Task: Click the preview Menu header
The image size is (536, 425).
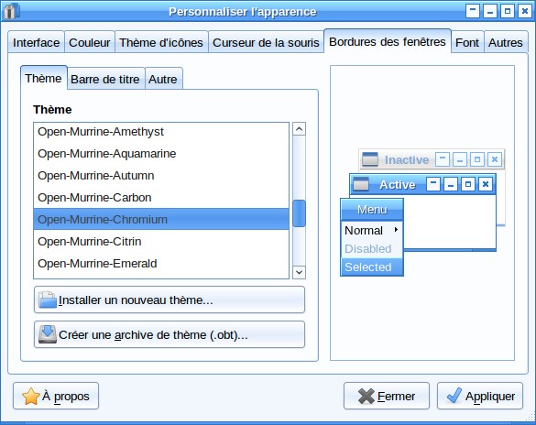Action: (372, 209)
